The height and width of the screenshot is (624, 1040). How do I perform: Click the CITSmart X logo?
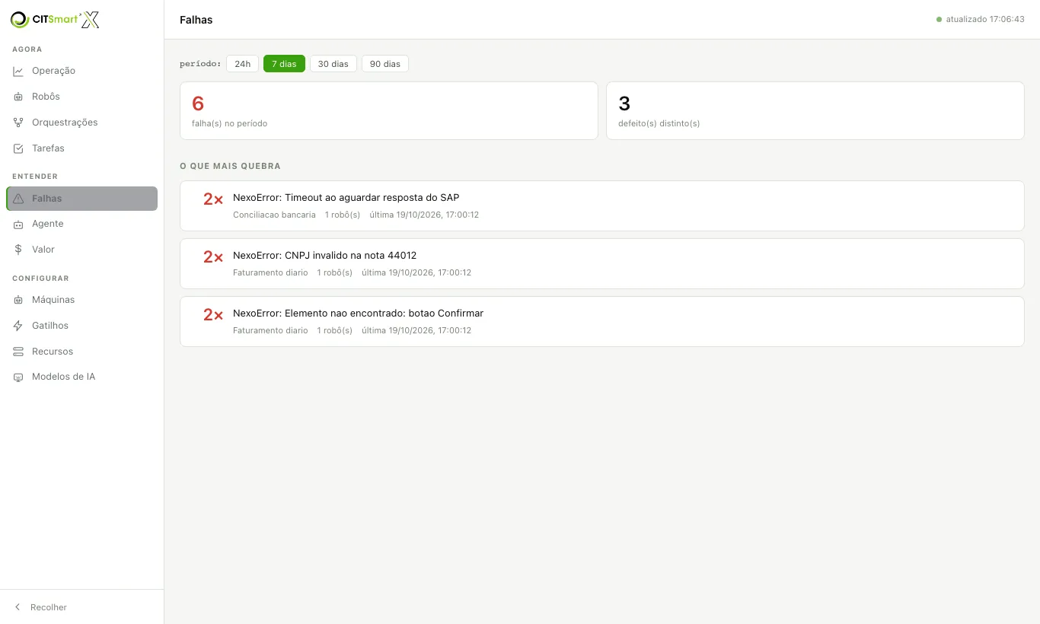[x=55, y=20]
